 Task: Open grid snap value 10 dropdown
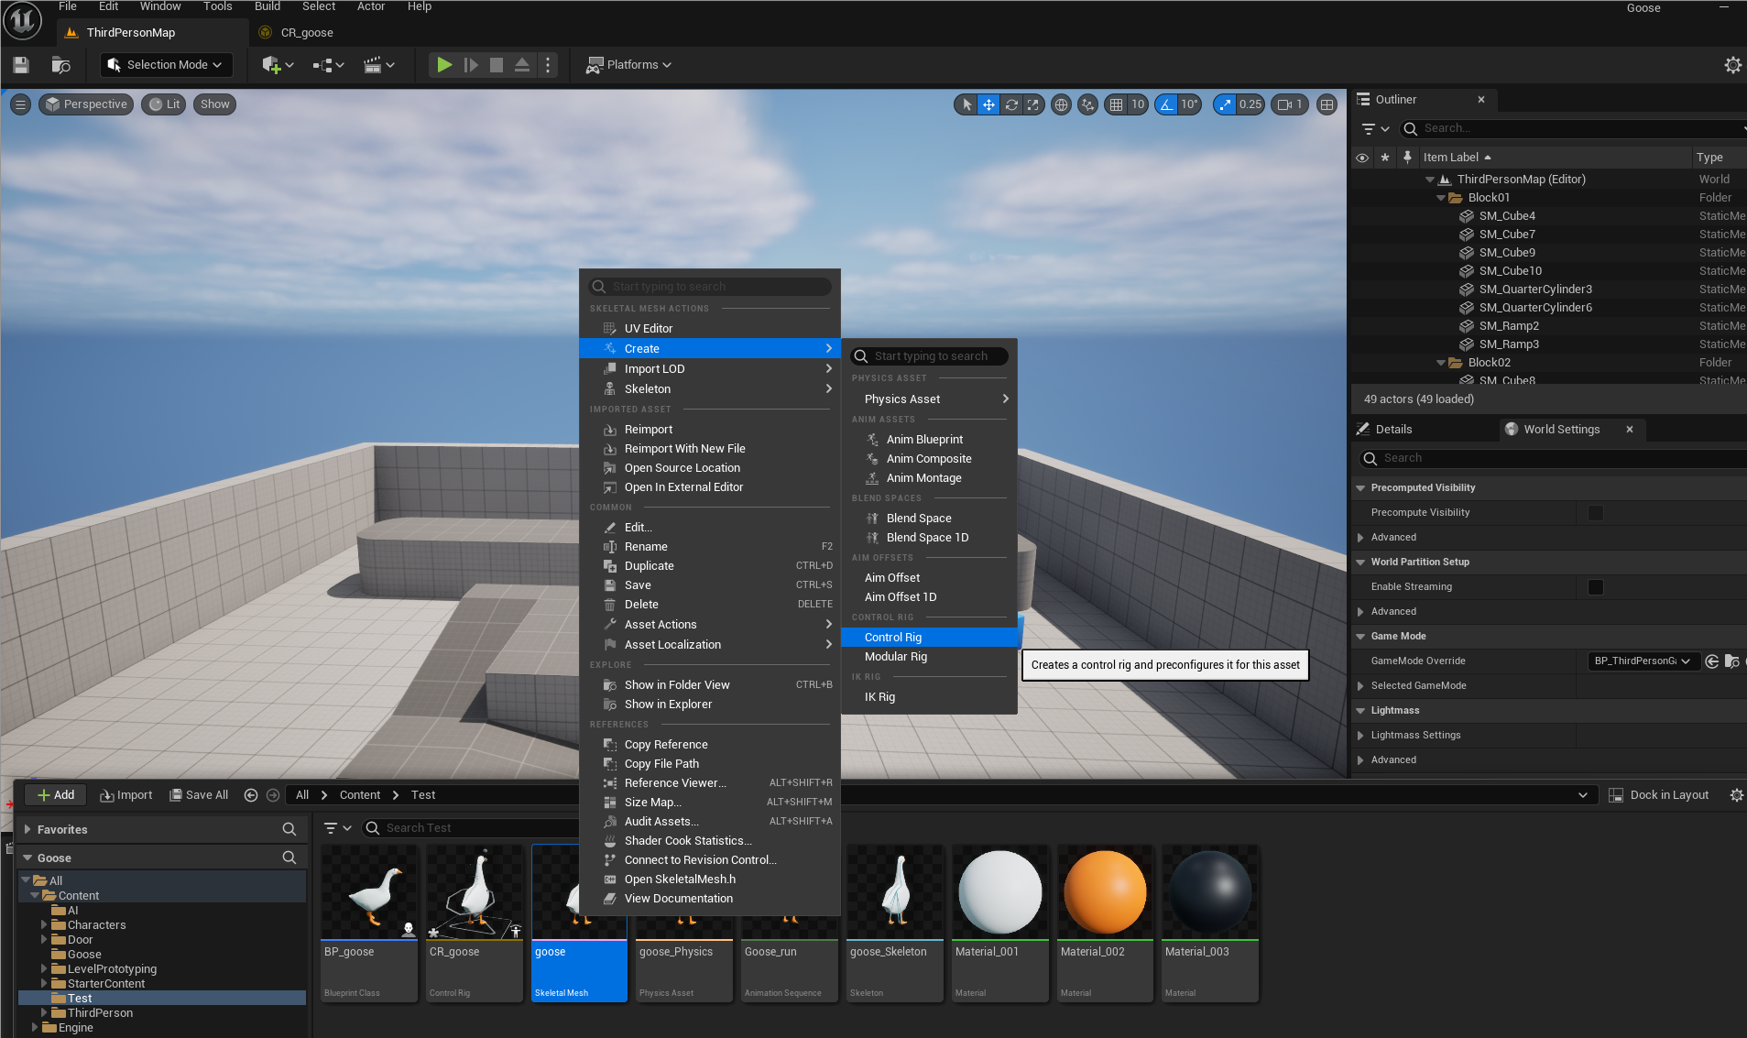point(1138,104)
